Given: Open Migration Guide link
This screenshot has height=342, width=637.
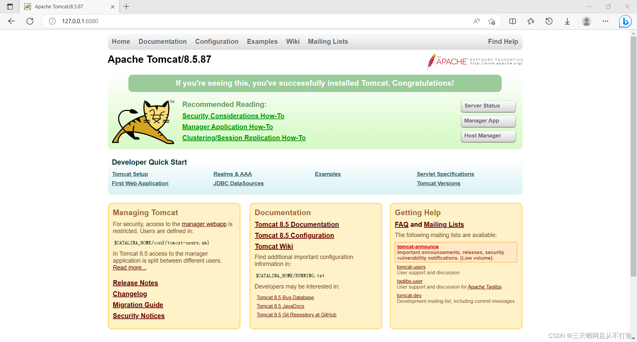Looking at the screenshot, I should 138,305.
